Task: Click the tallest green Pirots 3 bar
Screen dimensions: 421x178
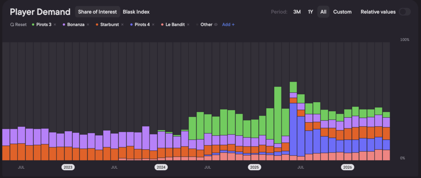Action: pos(278,115)
